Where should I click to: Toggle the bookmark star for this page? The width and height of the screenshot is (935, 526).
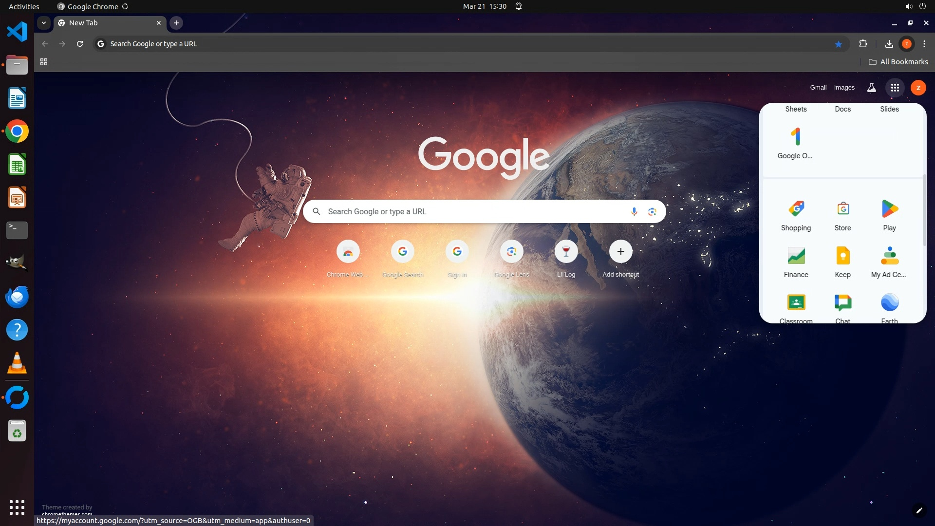[839, 44]
